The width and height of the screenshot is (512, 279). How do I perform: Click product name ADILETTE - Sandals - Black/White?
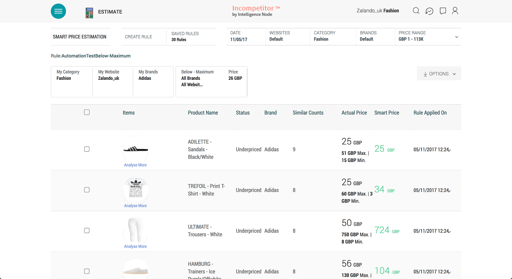[x=201, y=149]
